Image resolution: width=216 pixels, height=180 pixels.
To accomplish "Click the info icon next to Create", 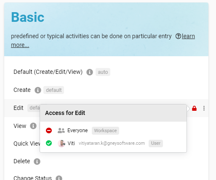I will [x=38, y=90].
